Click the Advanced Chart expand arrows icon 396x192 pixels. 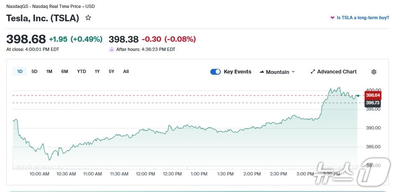point(312,72)
